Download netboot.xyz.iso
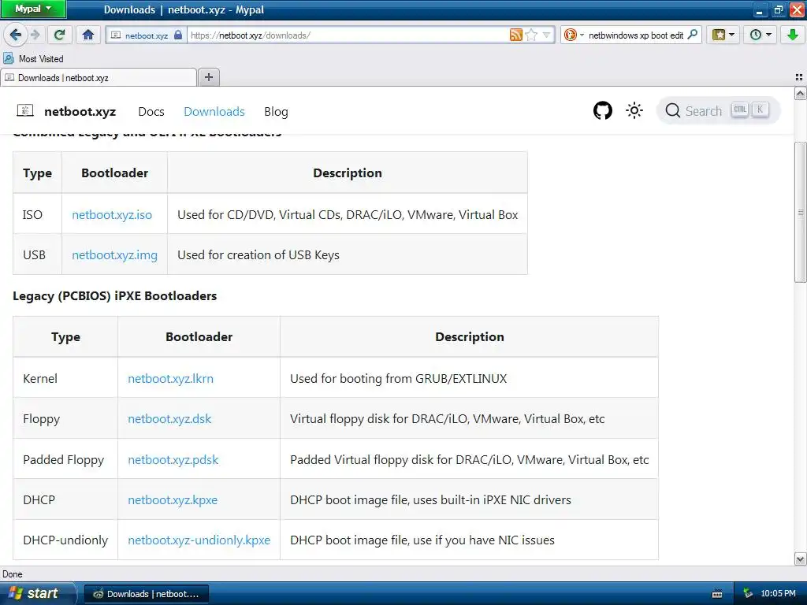This screenshot has height=605, width=807. tap(112, 214)
